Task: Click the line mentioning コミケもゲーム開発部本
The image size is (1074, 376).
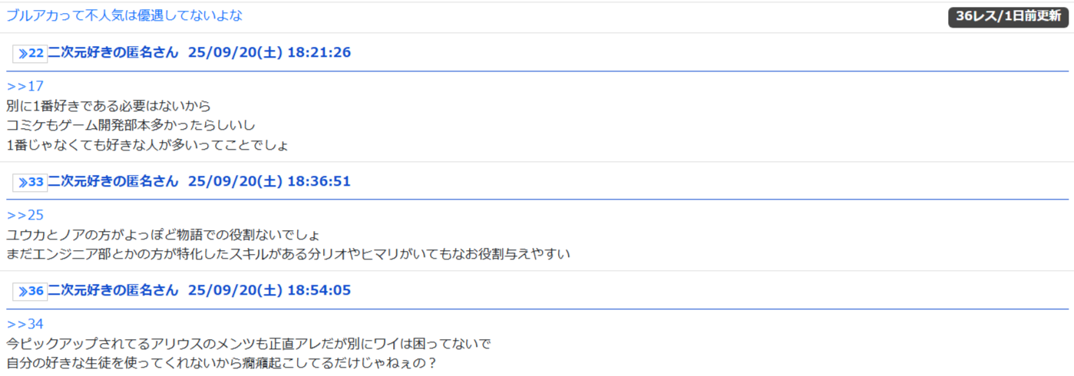Action: (x=131, y=125)
